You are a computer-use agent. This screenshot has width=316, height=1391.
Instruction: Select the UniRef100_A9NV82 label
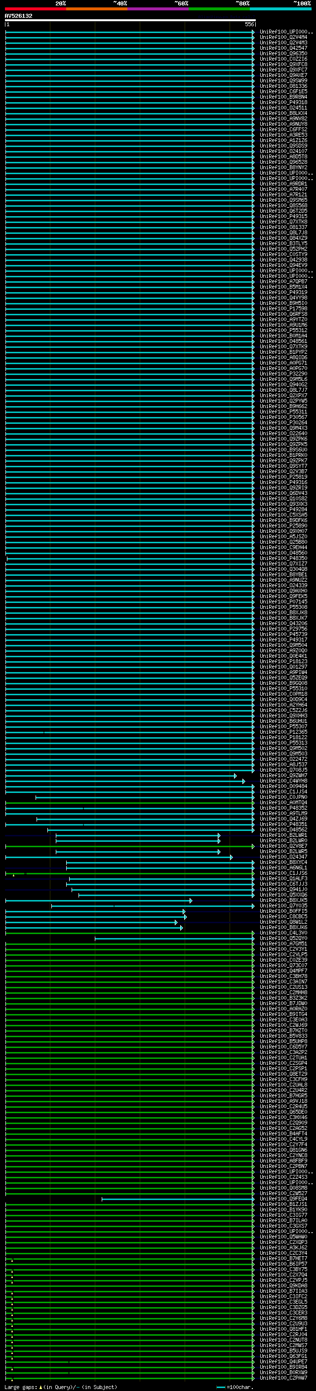(283, 119)
